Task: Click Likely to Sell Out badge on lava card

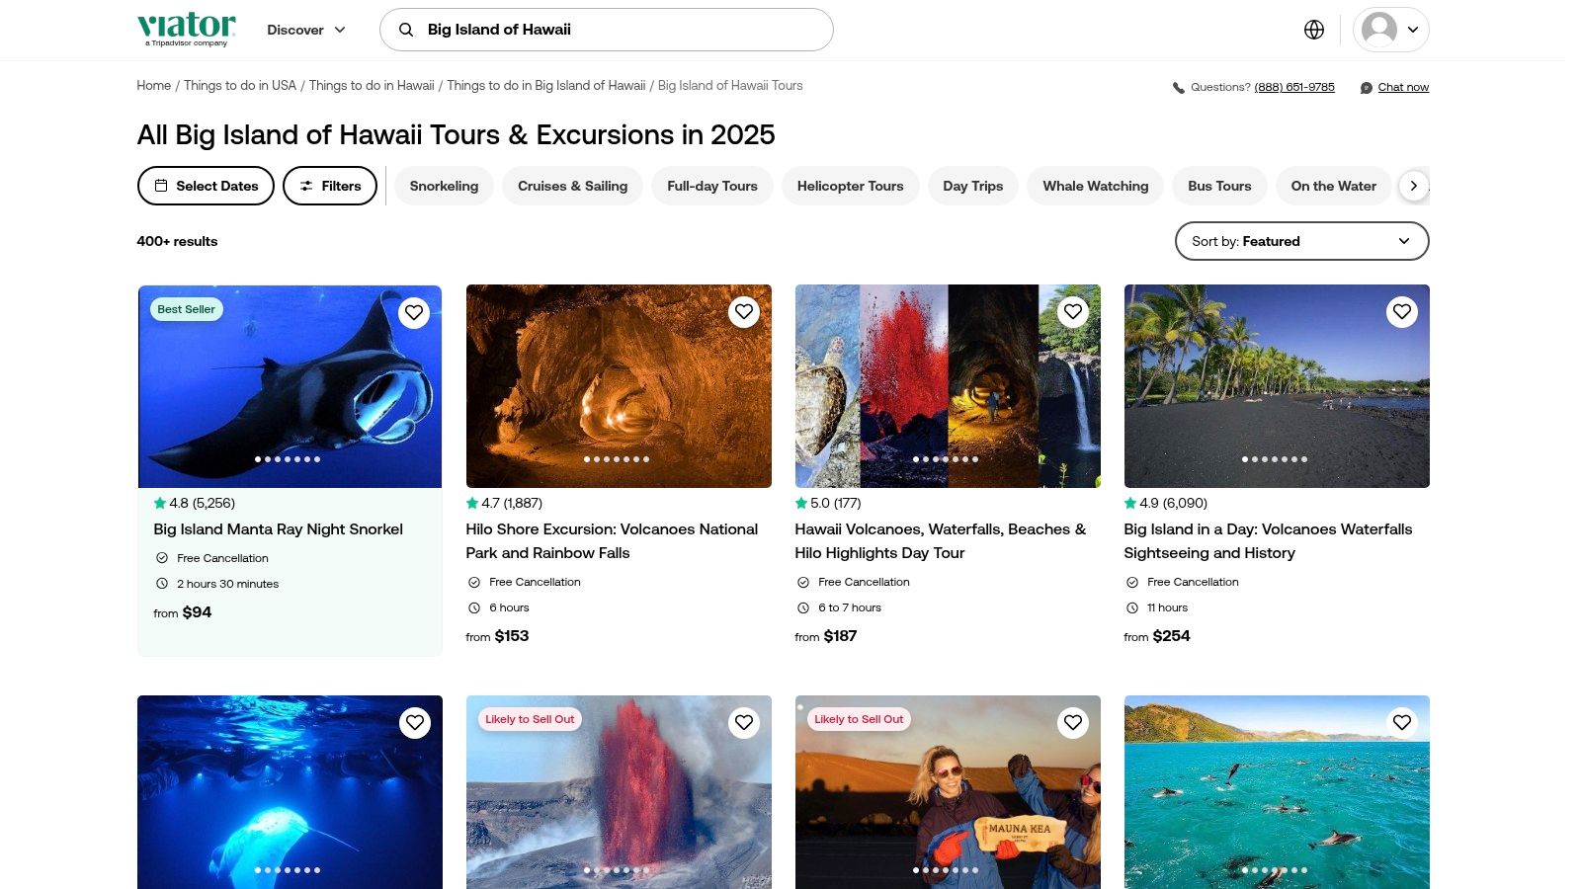Action: pos(530,719)
